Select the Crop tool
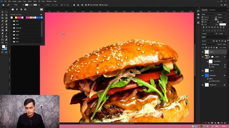Screen dimensions: 229x128 point(3,18)
